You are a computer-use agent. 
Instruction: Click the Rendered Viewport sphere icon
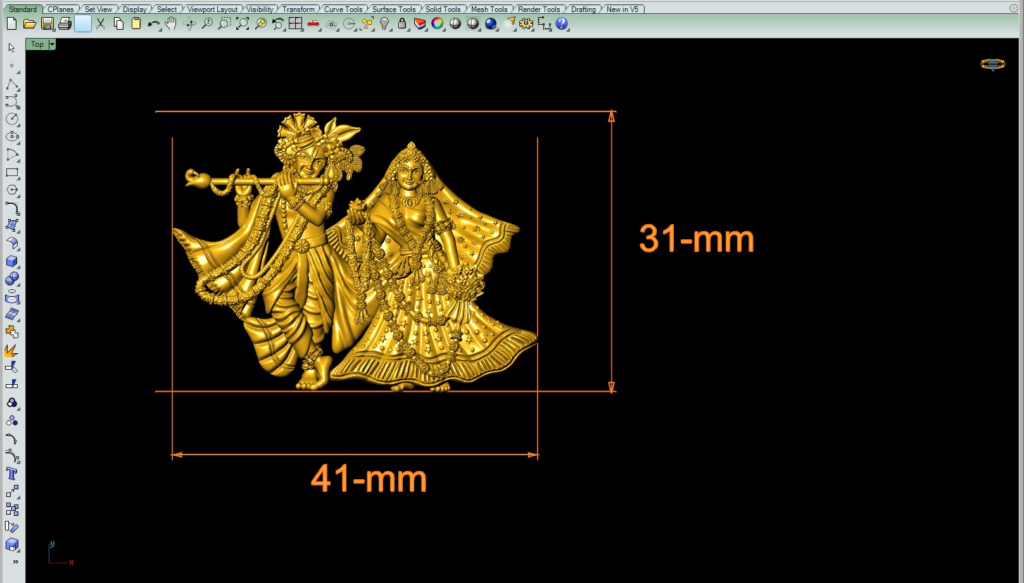coord(473,24)
